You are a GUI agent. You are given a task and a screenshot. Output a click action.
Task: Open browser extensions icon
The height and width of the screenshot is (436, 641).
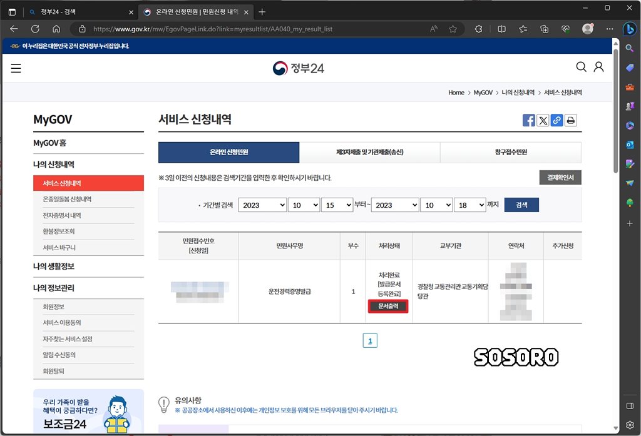pos(478,29)
